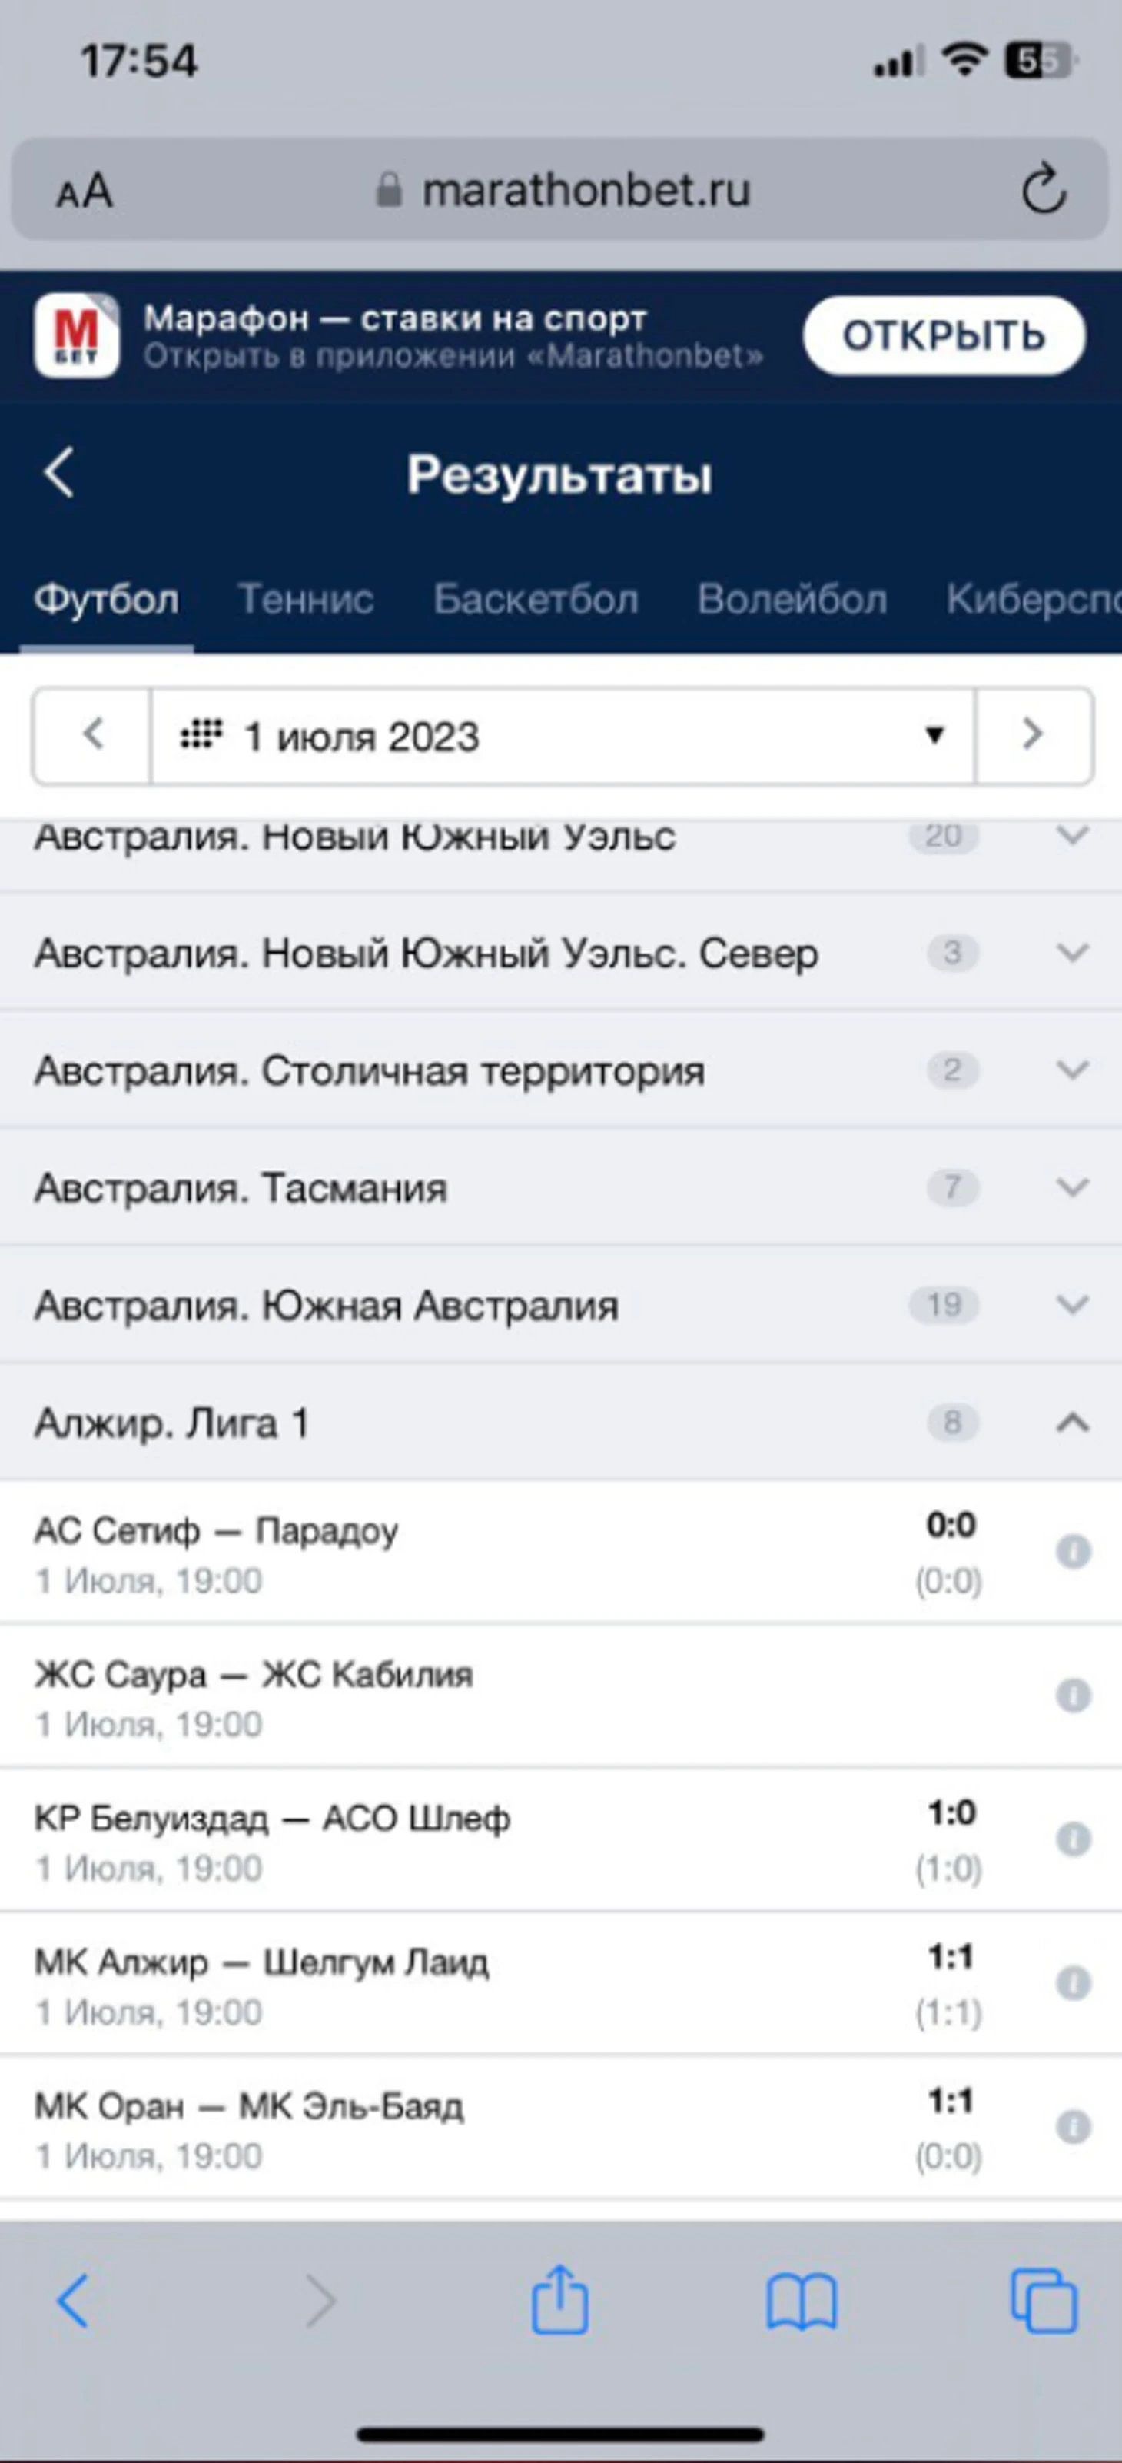This screenshot has width=1122, height=2463.
Task: Go back from Результаты screen
Action: [59, 472]
